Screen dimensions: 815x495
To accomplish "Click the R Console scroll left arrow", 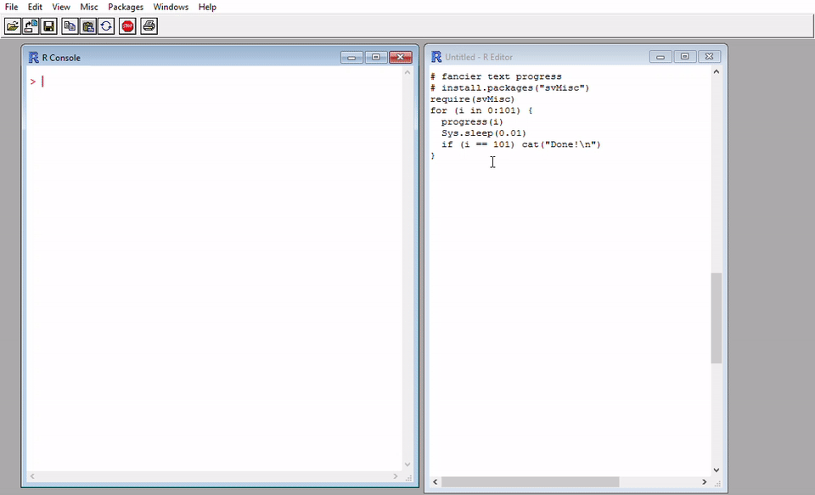I will point(32,476).
